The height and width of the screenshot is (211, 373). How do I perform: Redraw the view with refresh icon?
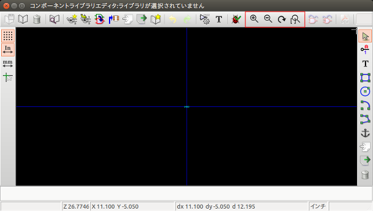point(282,19)
